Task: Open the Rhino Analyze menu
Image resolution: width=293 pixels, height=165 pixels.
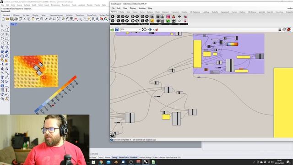Action: click(x=81, y=5)
